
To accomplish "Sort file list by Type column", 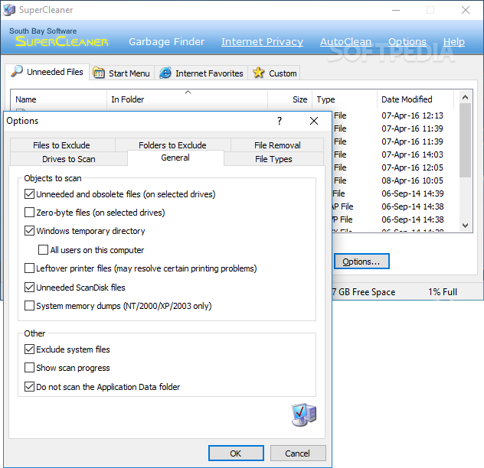I will [x=345, y=99].
